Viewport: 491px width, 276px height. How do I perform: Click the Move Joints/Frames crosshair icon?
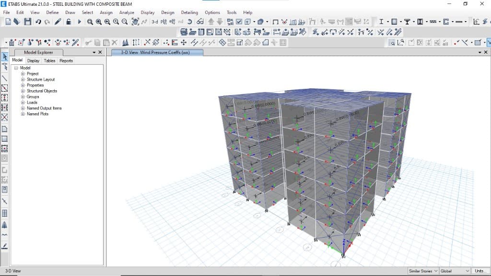pos(184,42)
